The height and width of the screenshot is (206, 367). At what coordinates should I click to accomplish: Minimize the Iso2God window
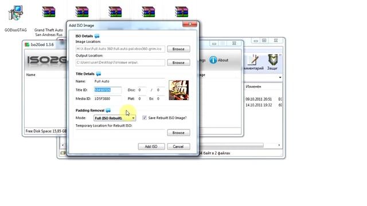pos(214,43)
